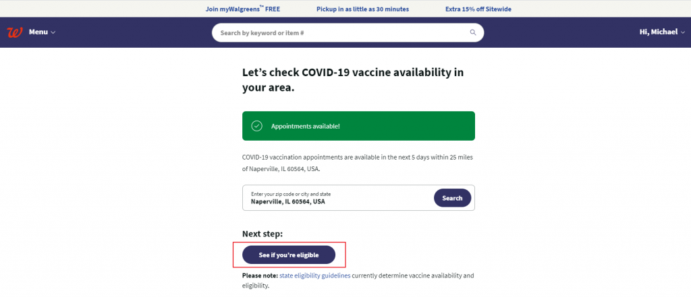Click the bold Please note: text

(259, 275)
